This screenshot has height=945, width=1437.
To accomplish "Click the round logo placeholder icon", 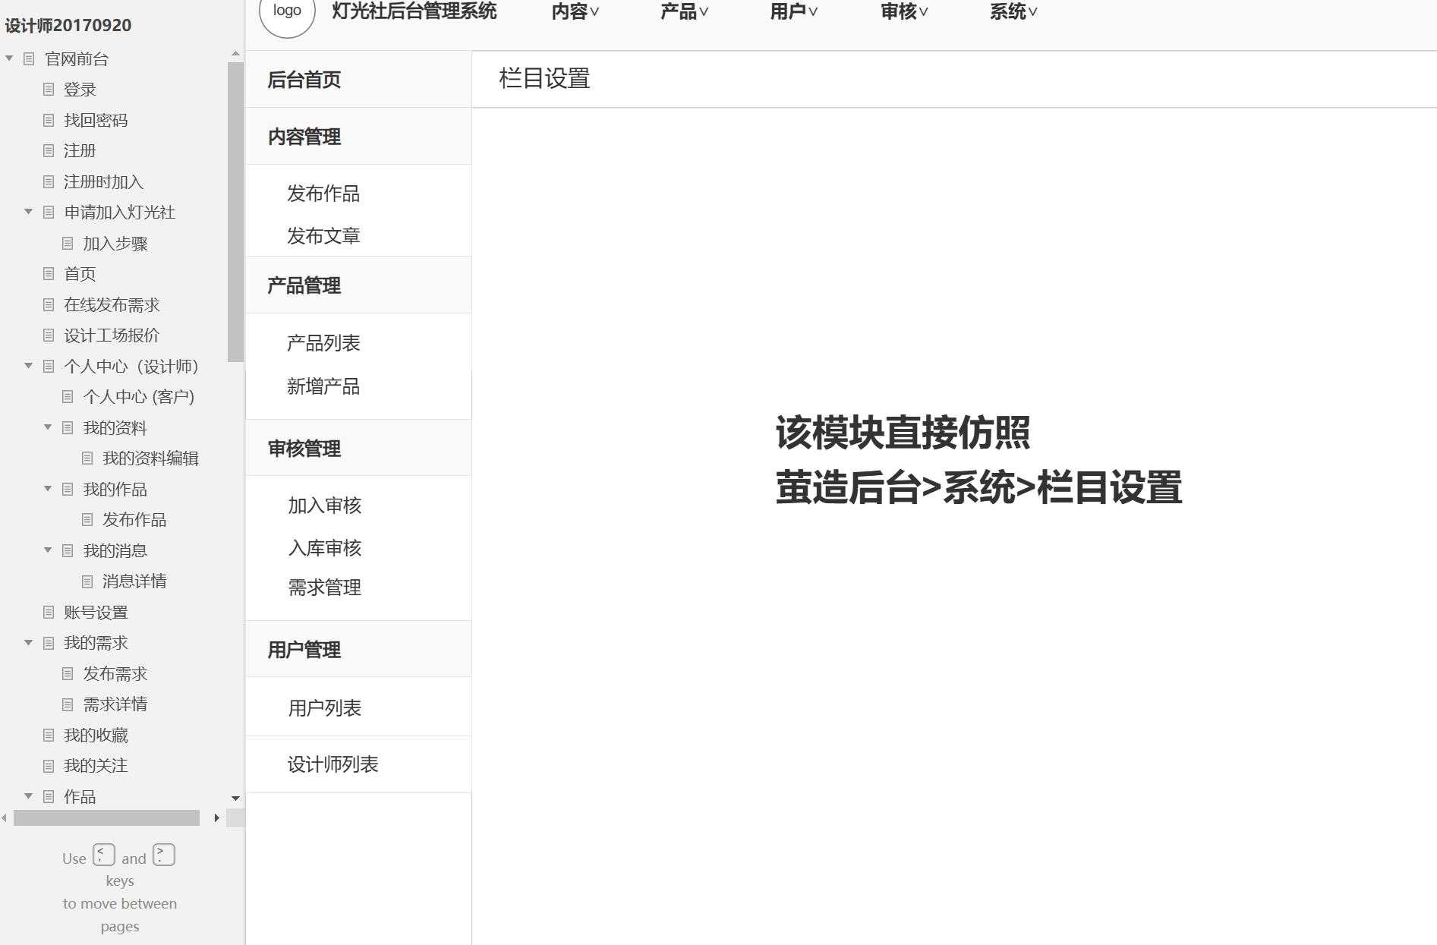I will tap(287, 12).
